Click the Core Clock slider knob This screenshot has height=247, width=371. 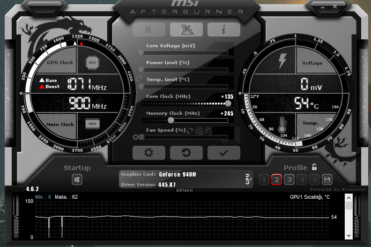228,103
